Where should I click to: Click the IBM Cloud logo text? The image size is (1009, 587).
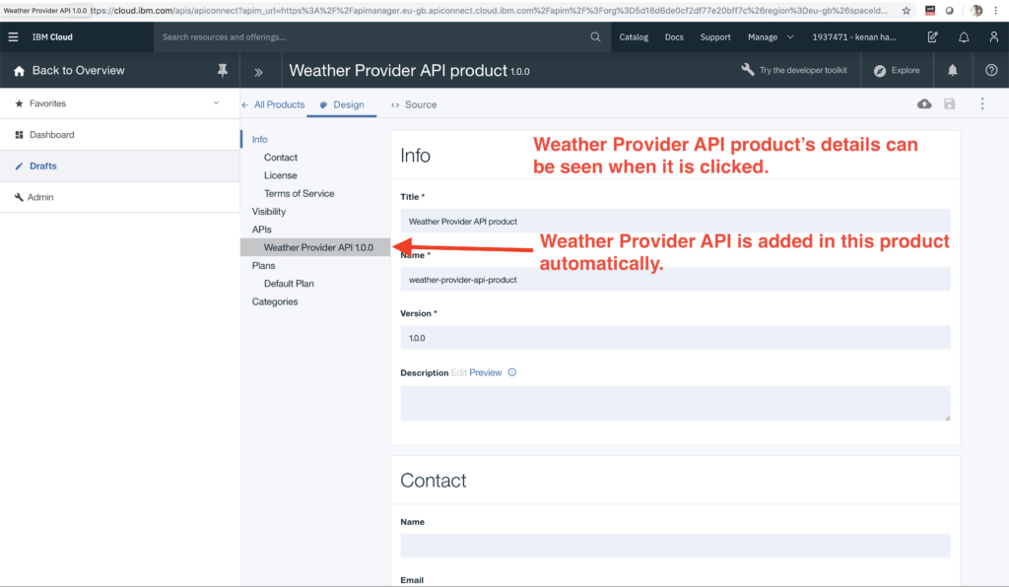tap(52, 37)
